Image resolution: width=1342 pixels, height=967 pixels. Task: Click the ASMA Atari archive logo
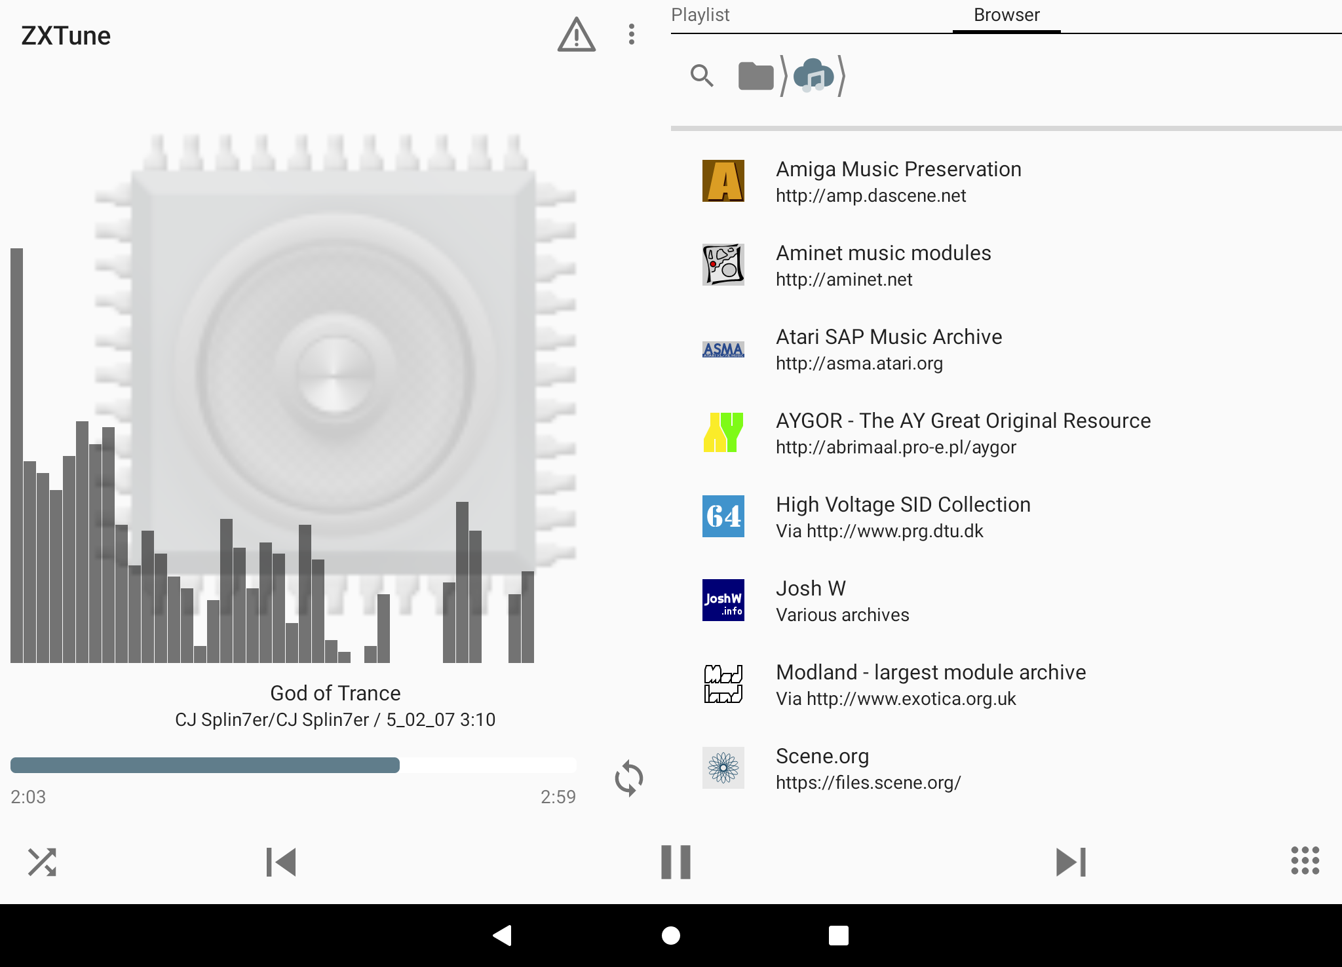[723, 349]
